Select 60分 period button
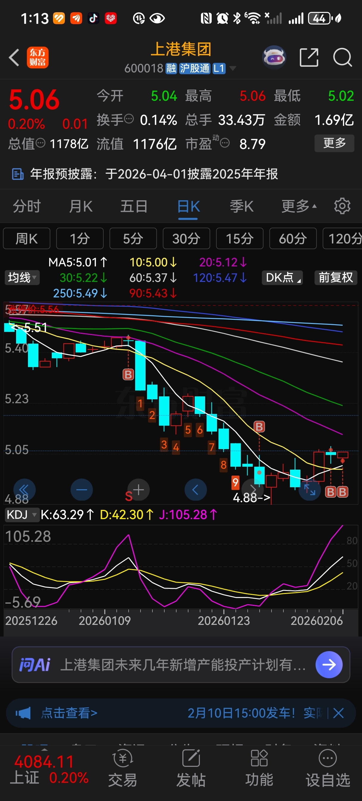362x801 pixels. pyautogui.click(x=293, y=238)
